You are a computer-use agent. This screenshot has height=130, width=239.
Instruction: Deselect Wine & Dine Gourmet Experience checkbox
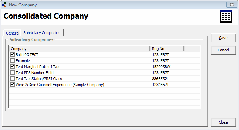[12, 85]
